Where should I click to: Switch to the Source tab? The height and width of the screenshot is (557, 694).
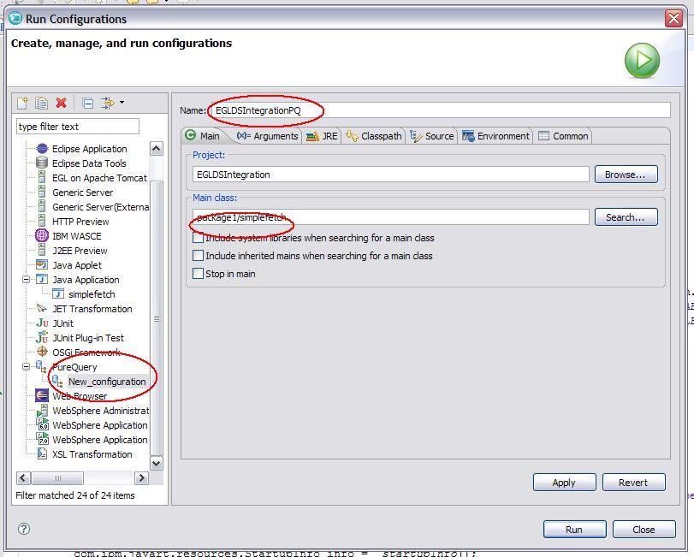point(432,136)
